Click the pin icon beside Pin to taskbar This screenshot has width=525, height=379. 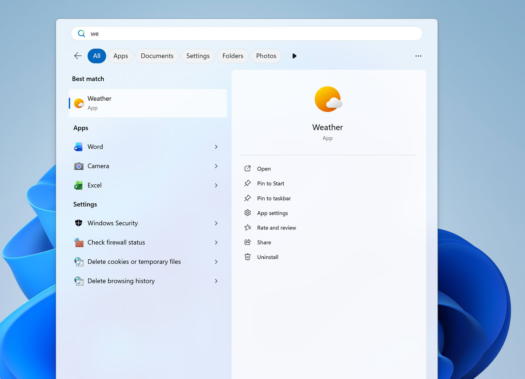coord(248,198)
